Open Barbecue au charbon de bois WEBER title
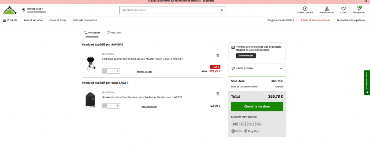The height and width of the screenshot is (146, 370). coord(142,59)
